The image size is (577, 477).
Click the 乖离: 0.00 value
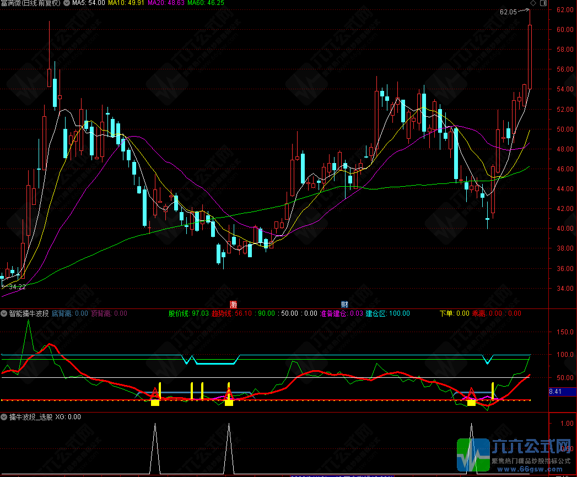[487, 314]
